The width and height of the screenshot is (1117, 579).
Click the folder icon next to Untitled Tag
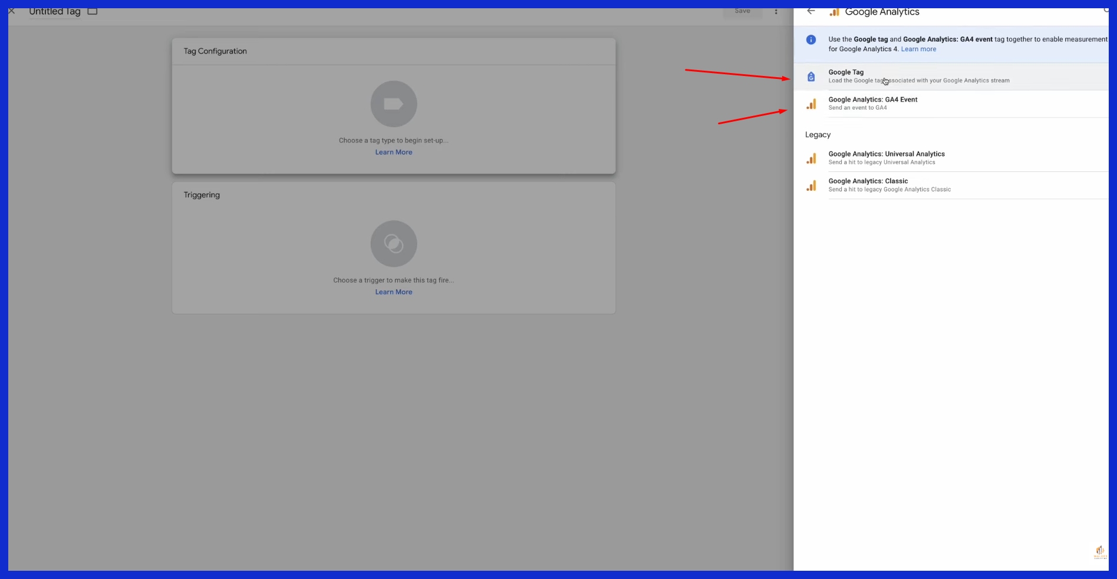click(x=93, y=11)
